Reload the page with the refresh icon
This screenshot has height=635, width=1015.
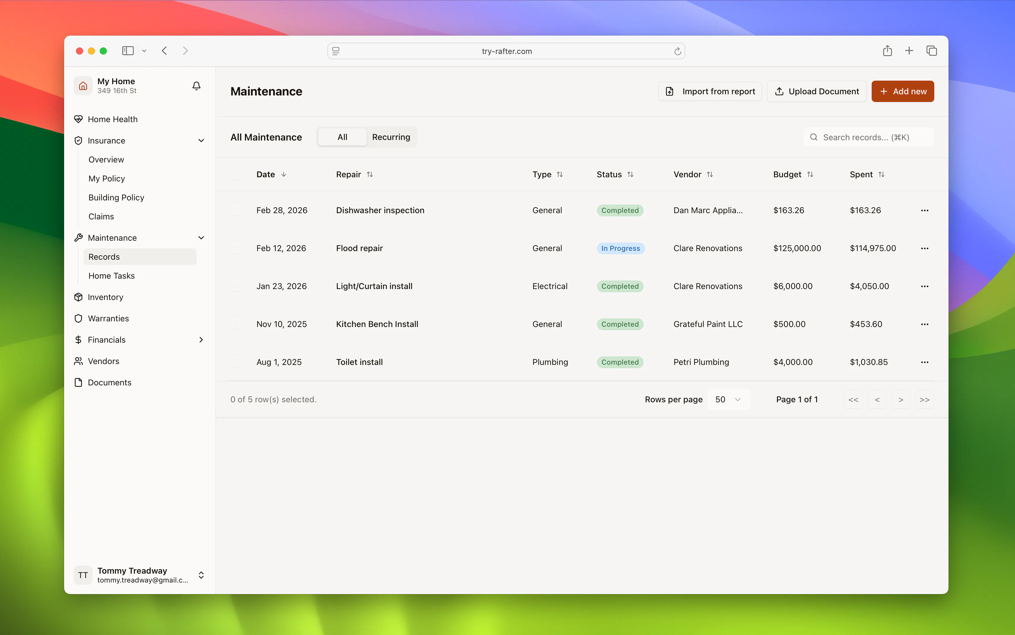pyautogui.click(x=677, y=51)
